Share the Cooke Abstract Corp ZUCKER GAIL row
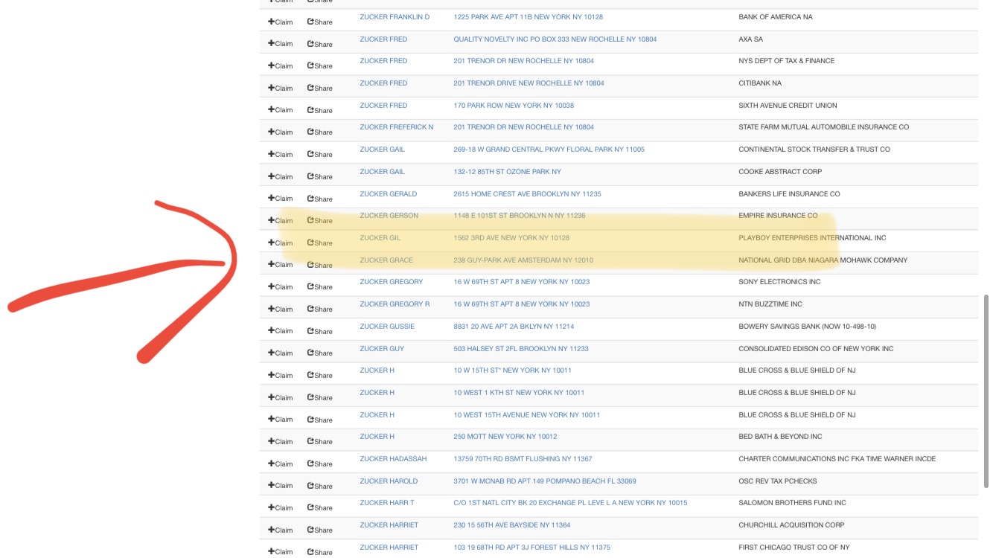This screenshot has height=558, width=993. click(x=320, y=176)
